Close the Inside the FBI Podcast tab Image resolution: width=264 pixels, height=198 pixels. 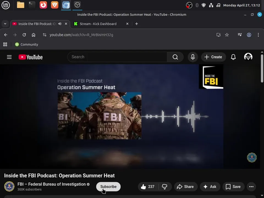66,24
